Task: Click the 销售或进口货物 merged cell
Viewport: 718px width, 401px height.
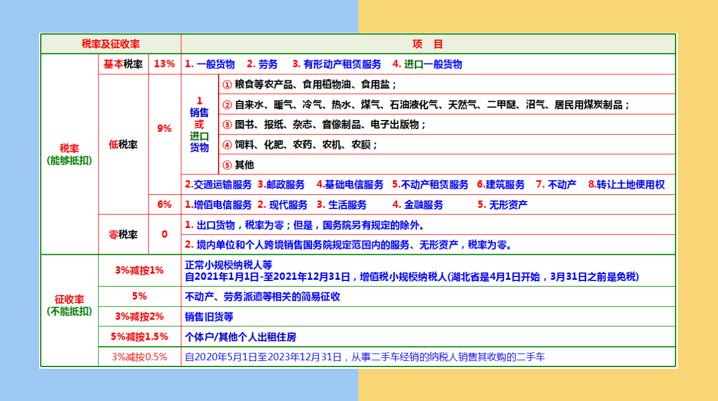Action: 199,124
